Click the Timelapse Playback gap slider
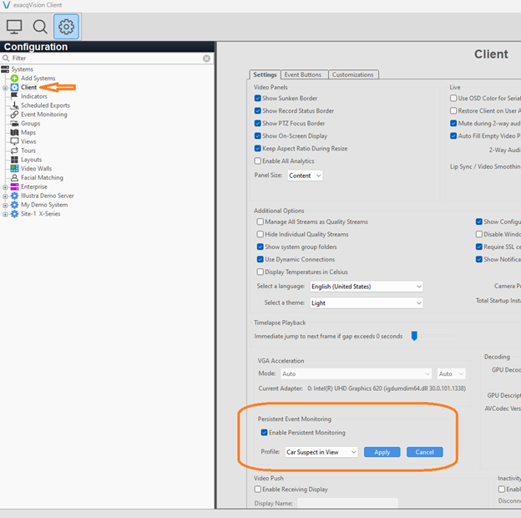This screenshot has height=518, width=521. coord(414,336)
